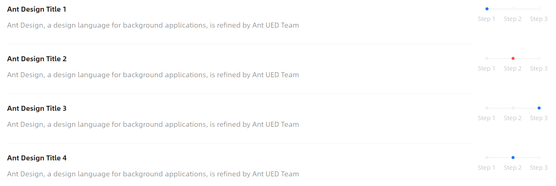Viewport: 556px width, 186px height.
Task: Open the Ant Design Title 1 heading
Action: (37, 9)
